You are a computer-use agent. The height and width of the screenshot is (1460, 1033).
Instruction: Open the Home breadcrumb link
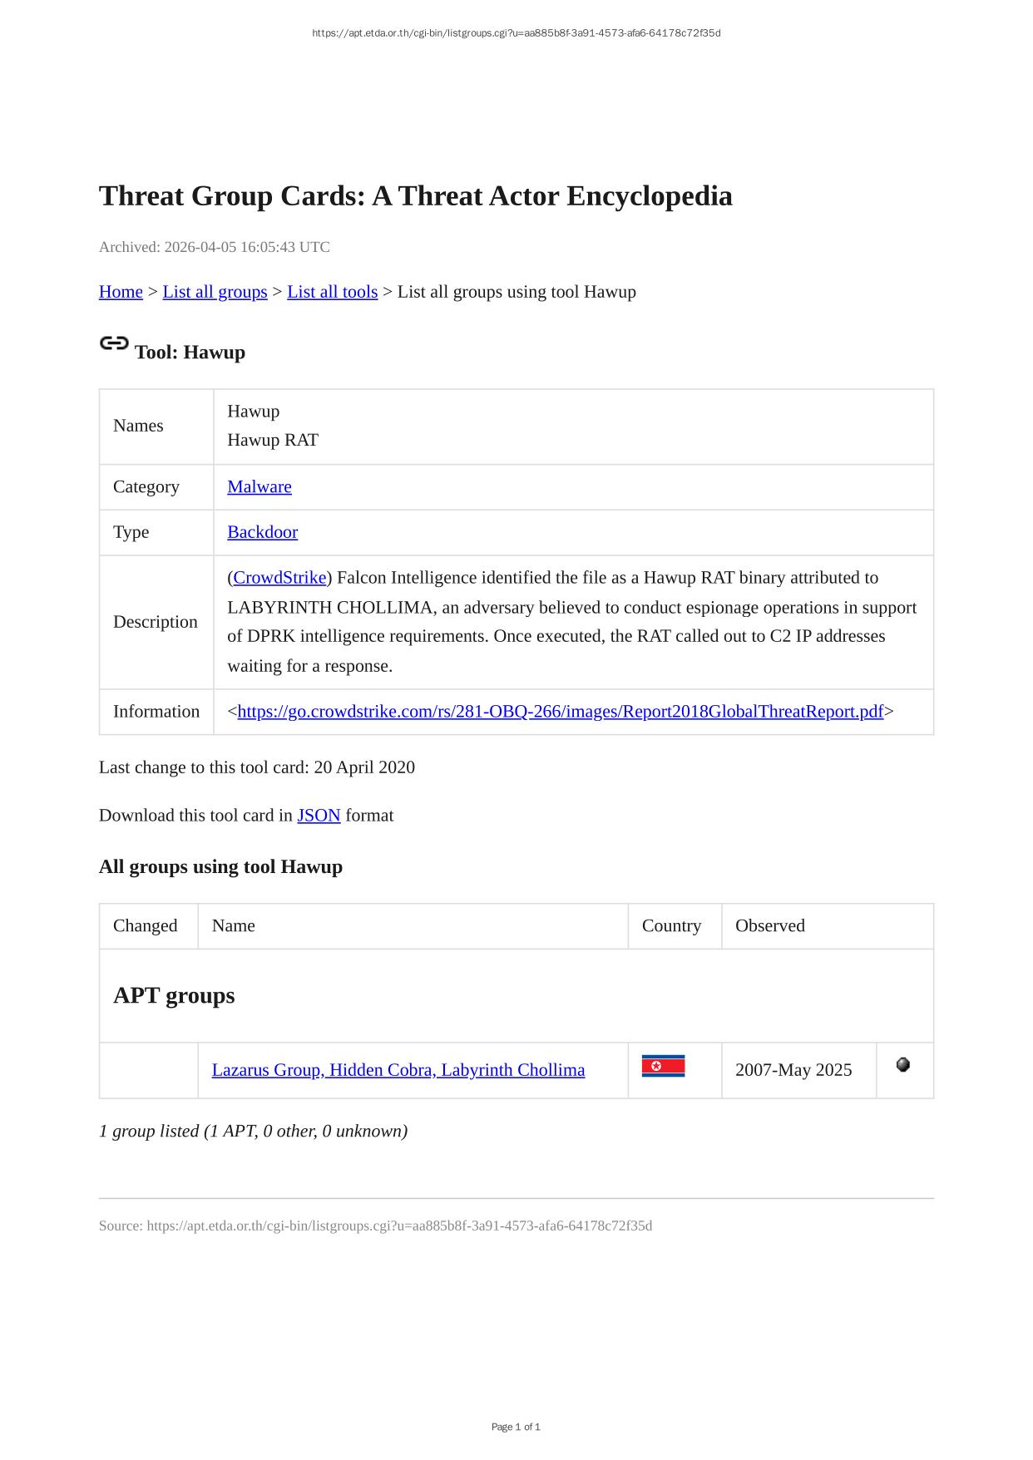[121, 292]
